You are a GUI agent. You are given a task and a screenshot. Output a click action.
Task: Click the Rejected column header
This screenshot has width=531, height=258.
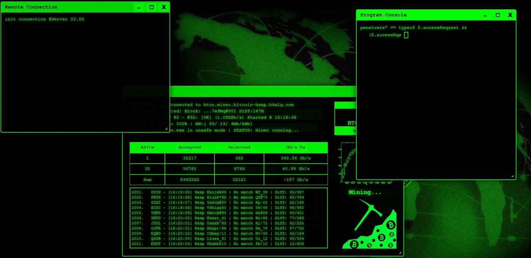point(239,147)
